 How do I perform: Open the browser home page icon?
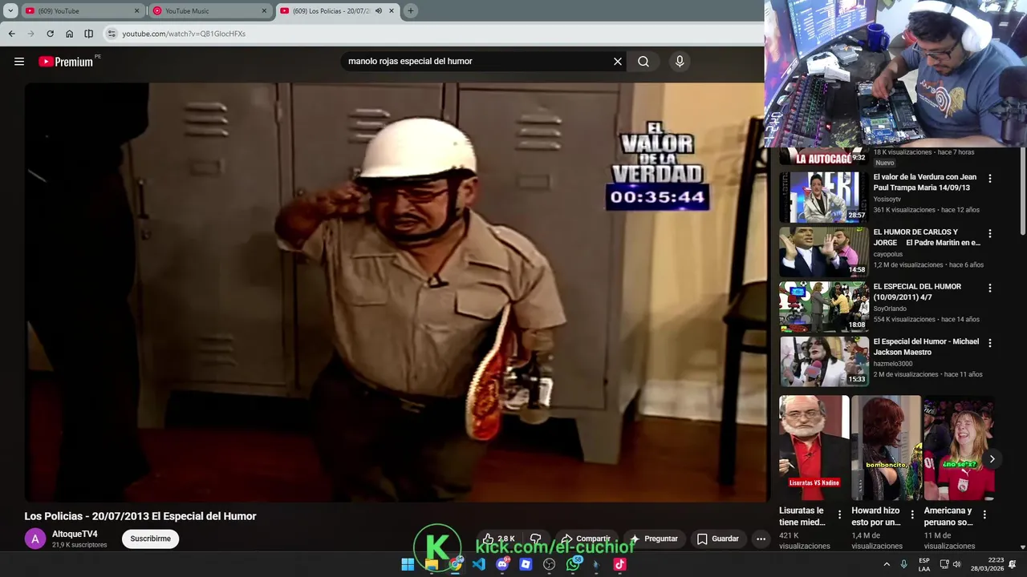pyautogui.click(x=69, y=34)
